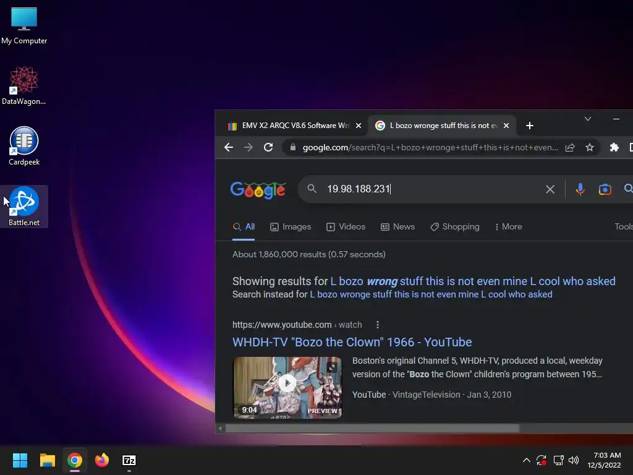Search by image with the camera icon

pyautogui.click(x=605, y=189)
